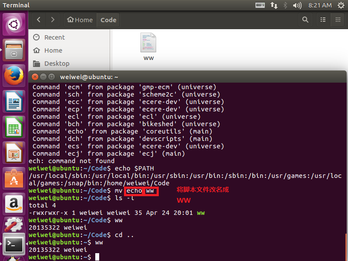Open LibreOffice Calc in launcher
This screenshot has height=261, width=348.
[14, 127]
